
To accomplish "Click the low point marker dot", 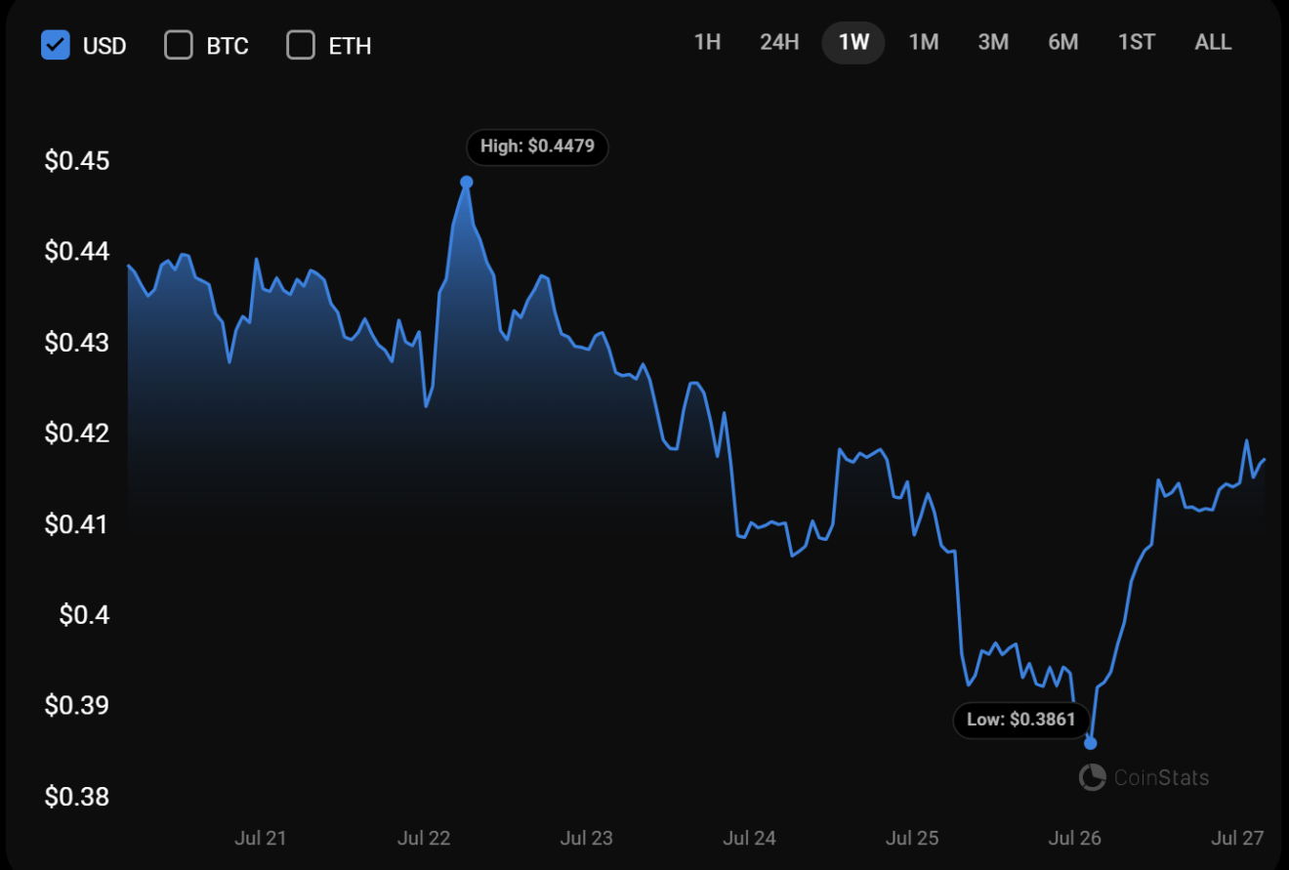I will coord(1091,743).
